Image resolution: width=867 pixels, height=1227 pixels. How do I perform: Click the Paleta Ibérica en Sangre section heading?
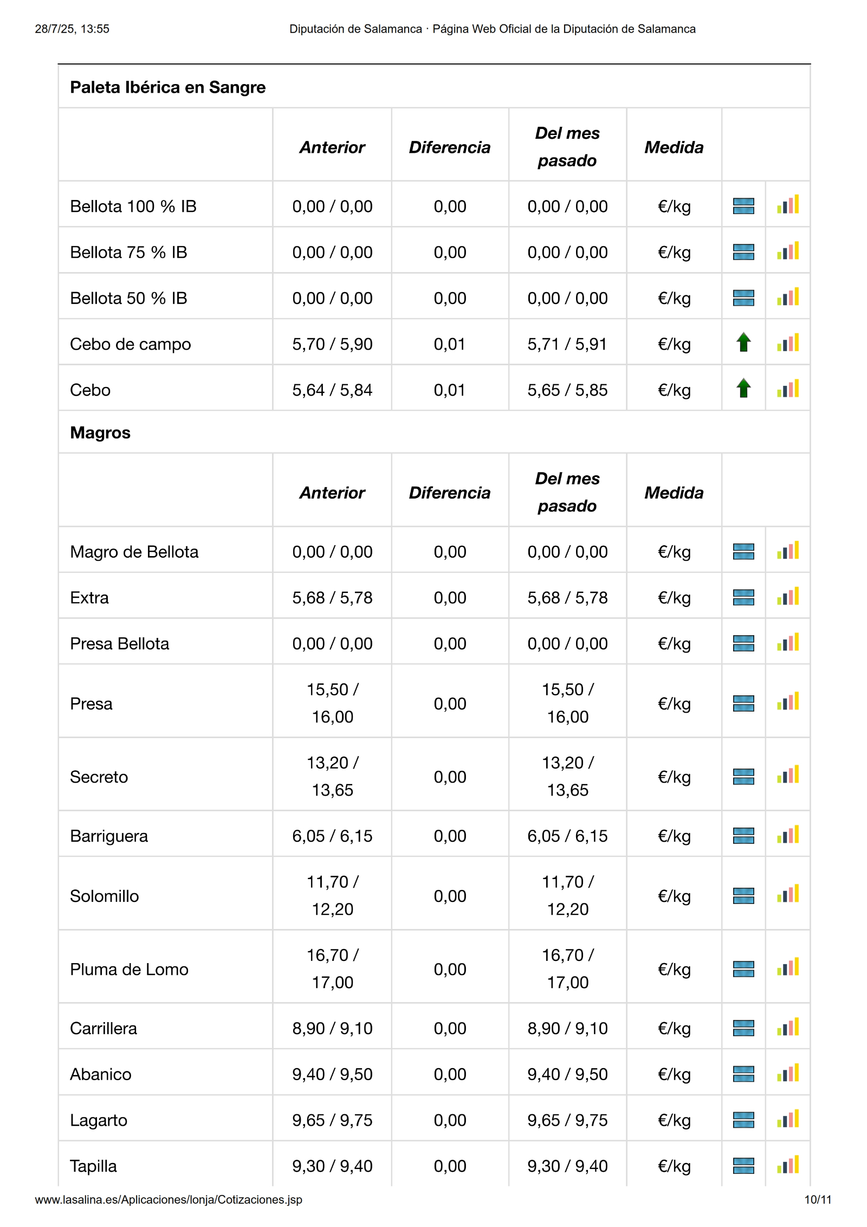click(168, 87)
